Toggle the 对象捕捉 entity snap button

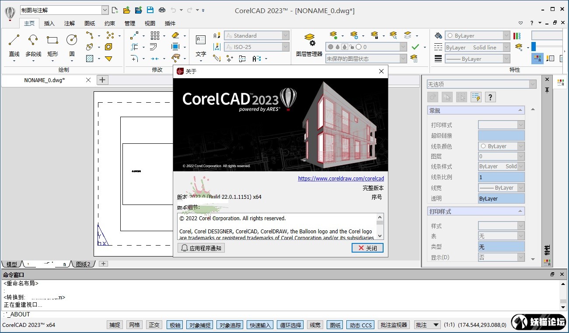pyautogui.click(x=200, y=325)
